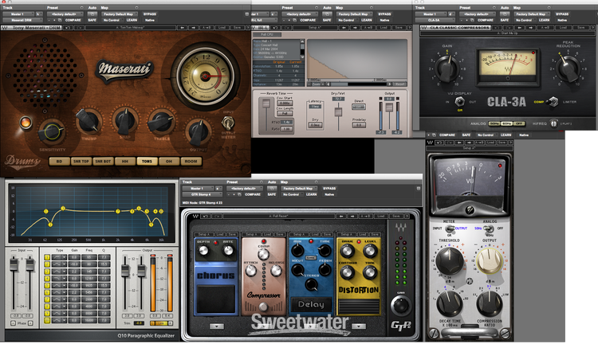The height and width of the screenshot is (344, 598).
Task: Click the Full CPU mode button in IR-L
Action: point(267,34)
